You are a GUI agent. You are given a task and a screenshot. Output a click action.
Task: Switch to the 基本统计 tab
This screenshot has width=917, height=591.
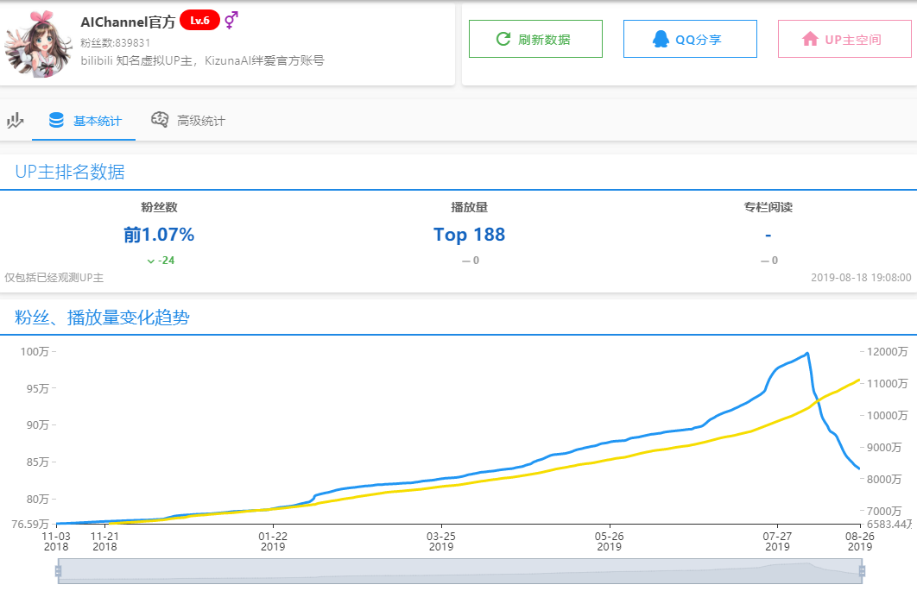click(84, 121)
